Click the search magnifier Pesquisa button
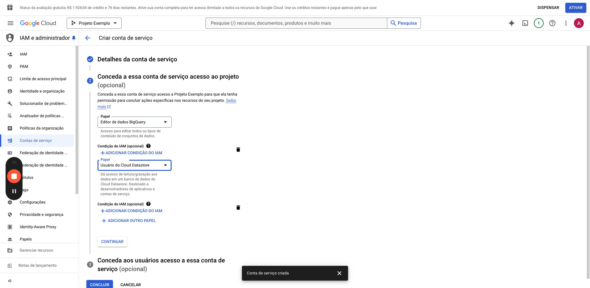The width and height of the screenshot is (590, 288). 404,23
